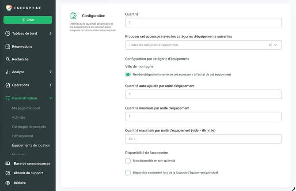Click the Réduire eye icon
Viewport: 296px width, 191px height.
8,183
